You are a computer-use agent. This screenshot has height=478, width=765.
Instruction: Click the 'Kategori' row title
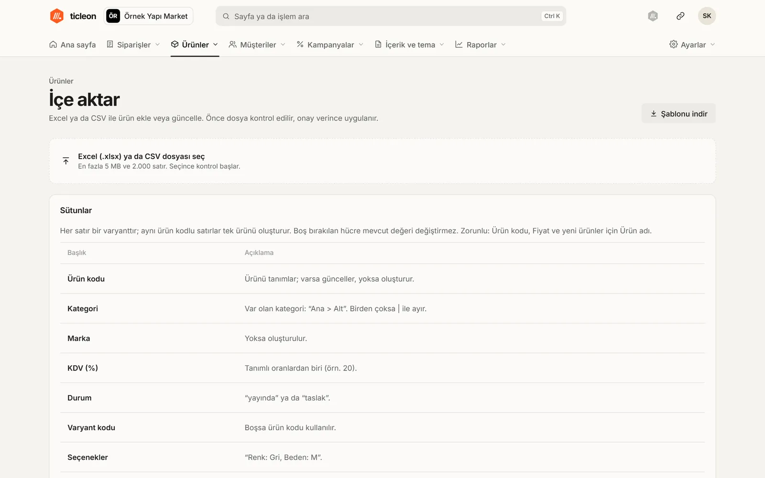83,309
